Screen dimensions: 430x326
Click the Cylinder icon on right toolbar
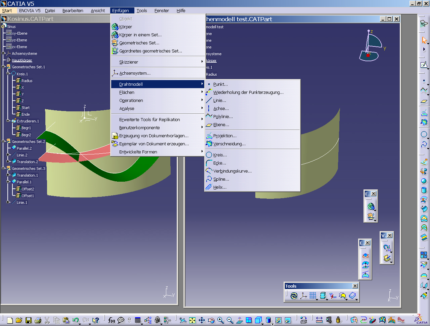[424, 190]
